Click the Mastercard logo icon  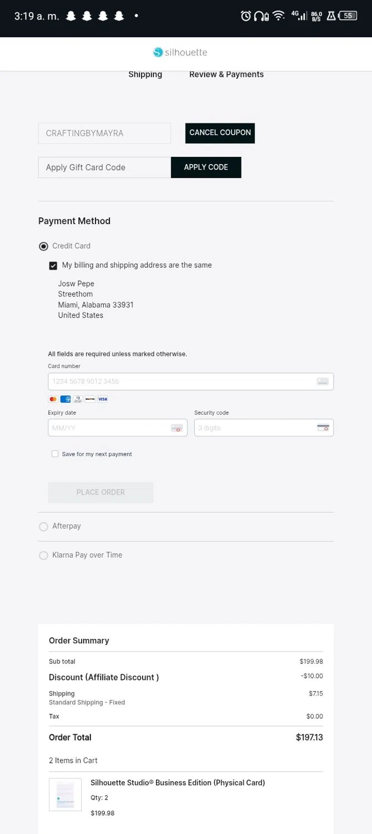coord(53,399)
